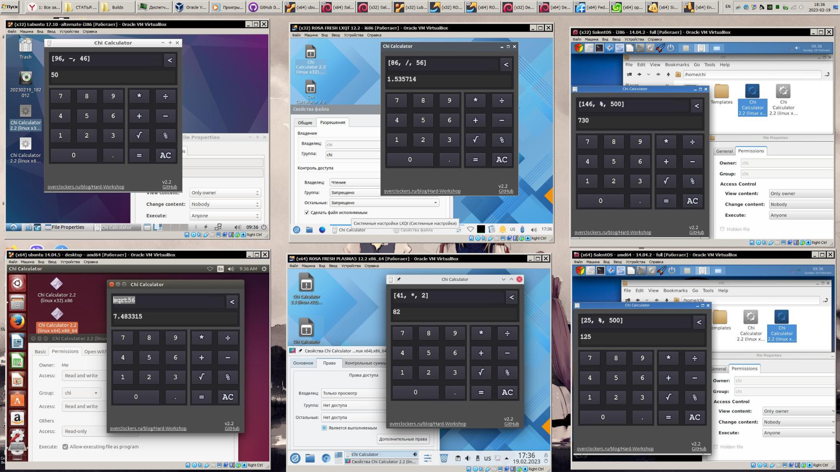Screen dimensions: 840x472
Task: Click Templates folder in upper SalentOS file manager
Action: [x=721, y=94]
